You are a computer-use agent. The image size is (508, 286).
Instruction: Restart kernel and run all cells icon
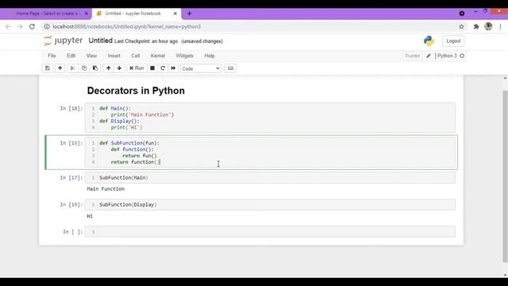point(173,68)
